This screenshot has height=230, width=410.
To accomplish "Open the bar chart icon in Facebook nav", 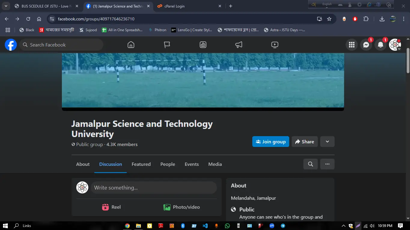I will 203,45.
